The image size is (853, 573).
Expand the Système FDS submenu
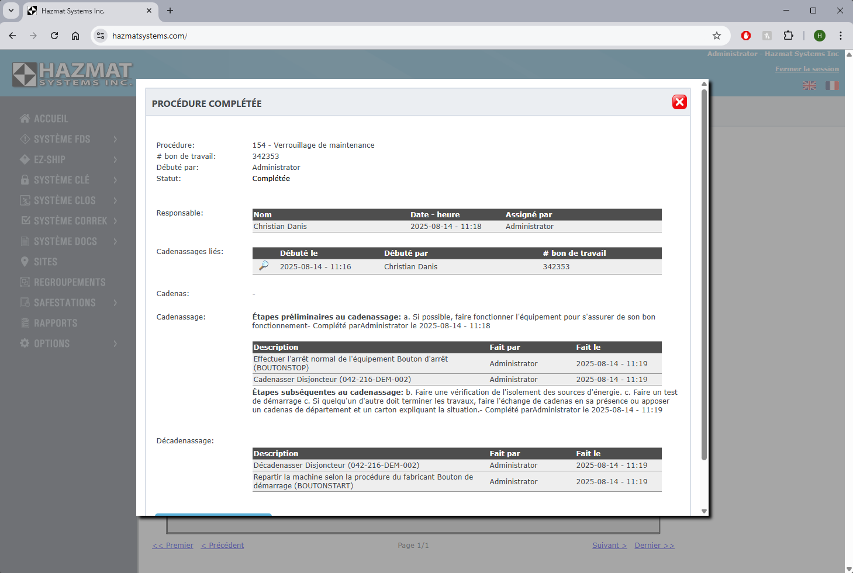[115, 139]
